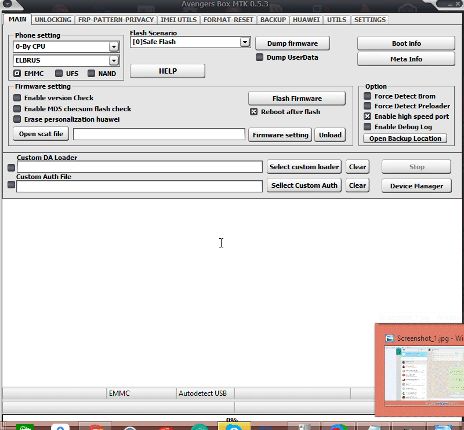Click the title bar dropdown arrow icon
The height and width of the screenshot is (430, 464).
click(x=7, y=4)
